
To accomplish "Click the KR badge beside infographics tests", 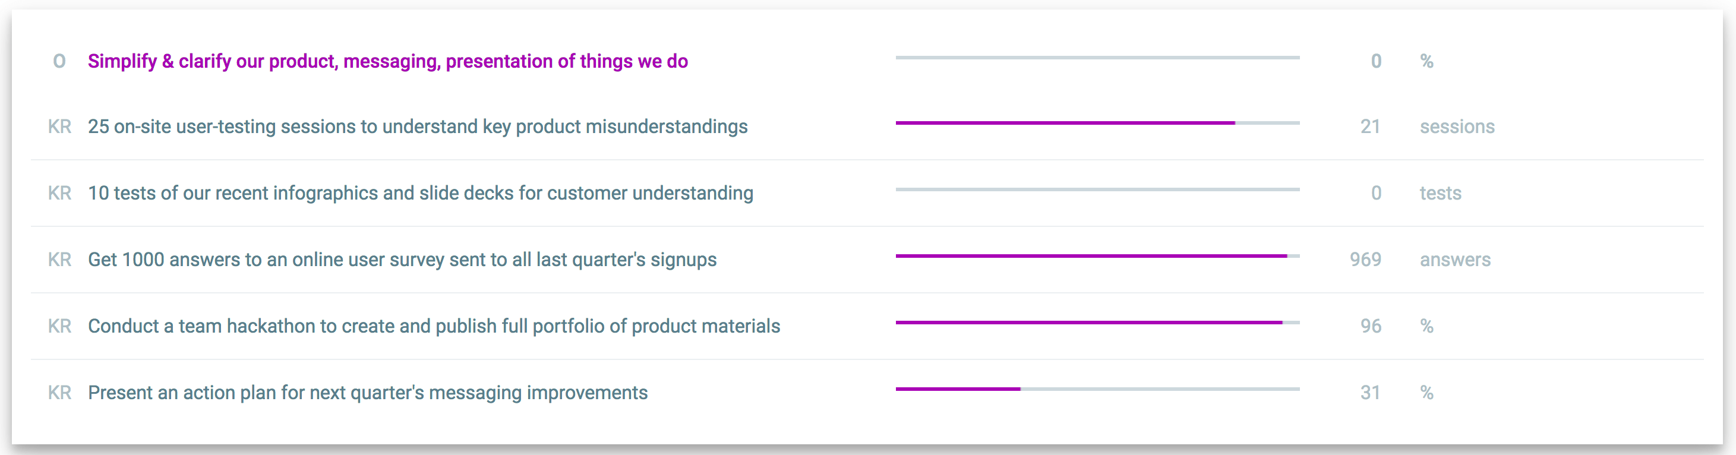I will pos(59,194).
